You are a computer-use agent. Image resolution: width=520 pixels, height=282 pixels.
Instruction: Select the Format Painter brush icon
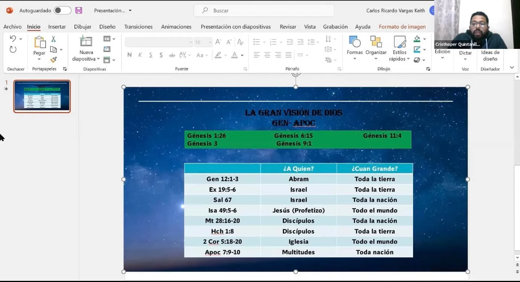click(53, 59)
